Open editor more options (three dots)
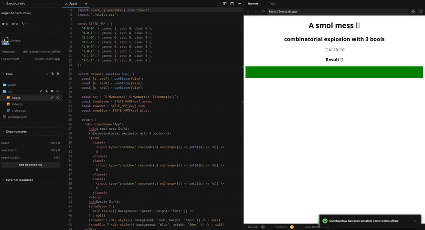The height and width of the screenshot is (230, 425). [x=240, y=3]
